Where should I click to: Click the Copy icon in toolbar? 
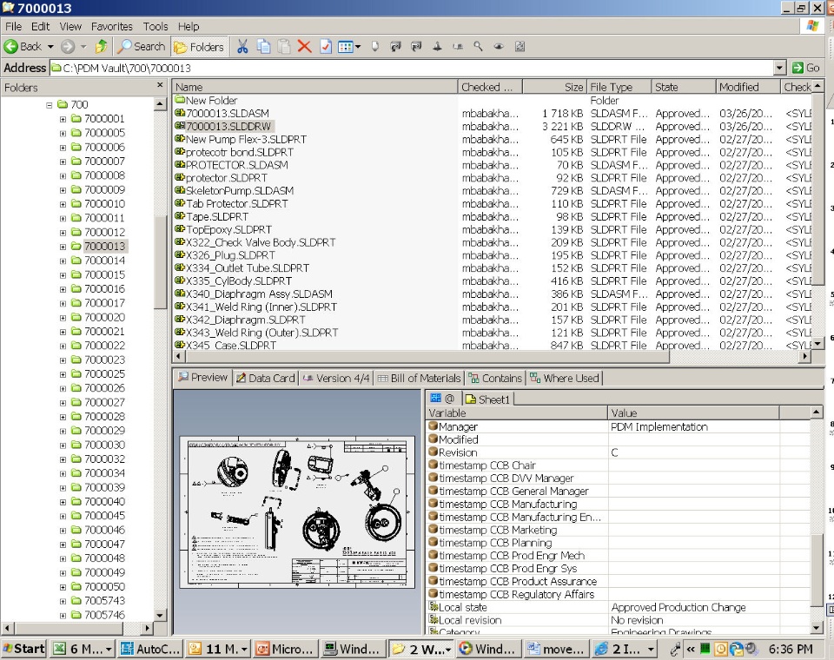[x=264, y=47]
